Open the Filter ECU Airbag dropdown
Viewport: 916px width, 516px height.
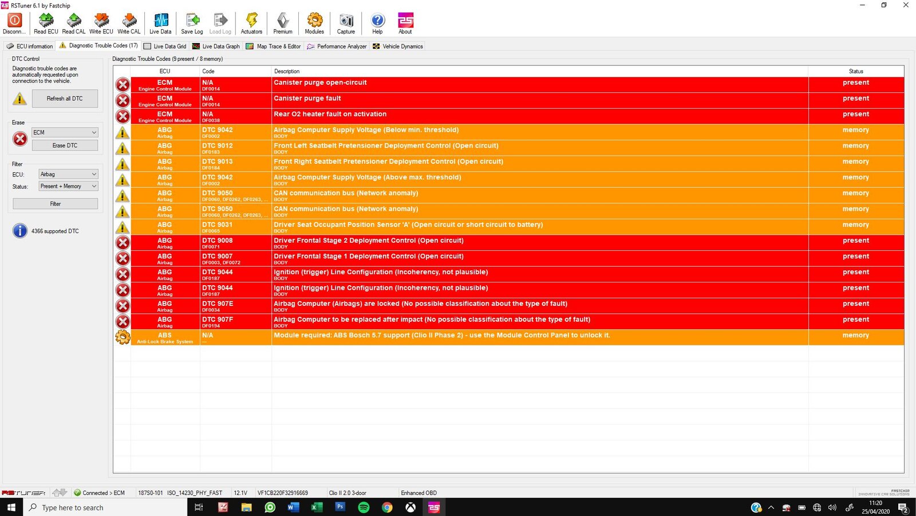click(68, 174)
